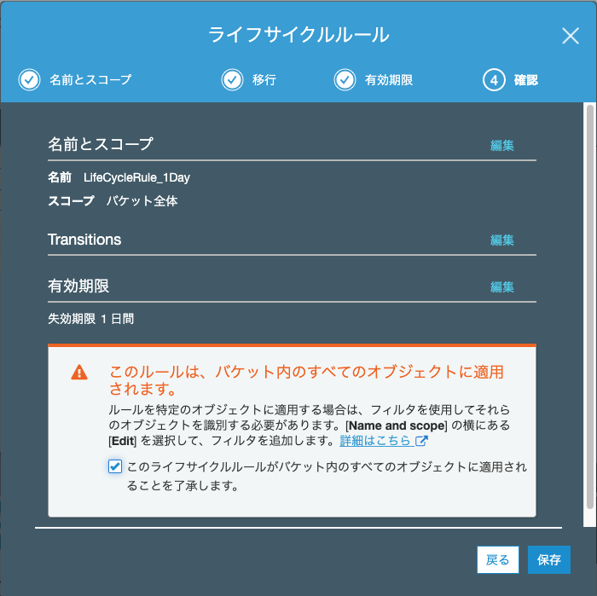Click the orange warning headline text
The height and width of the screenshot is (596, 597).
[306, 379]
